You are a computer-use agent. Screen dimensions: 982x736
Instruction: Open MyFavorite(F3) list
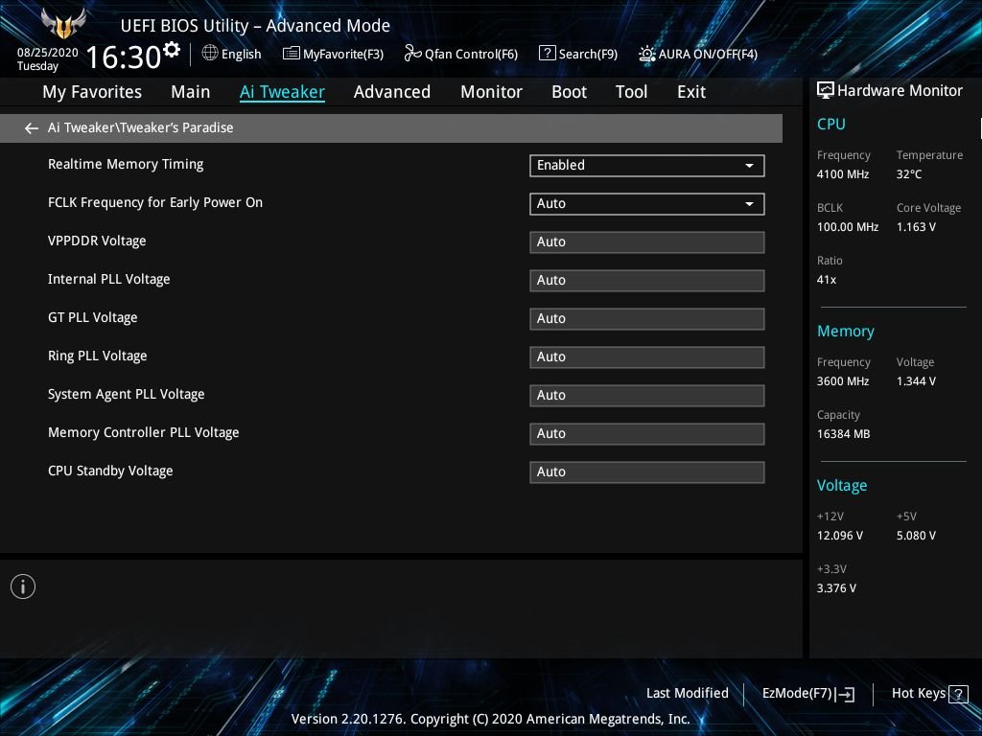[333, 54]
